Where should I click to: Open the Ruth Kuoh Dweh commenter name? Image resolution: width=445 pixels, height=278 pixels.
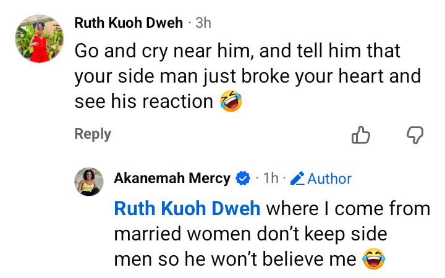click(129, 23)
